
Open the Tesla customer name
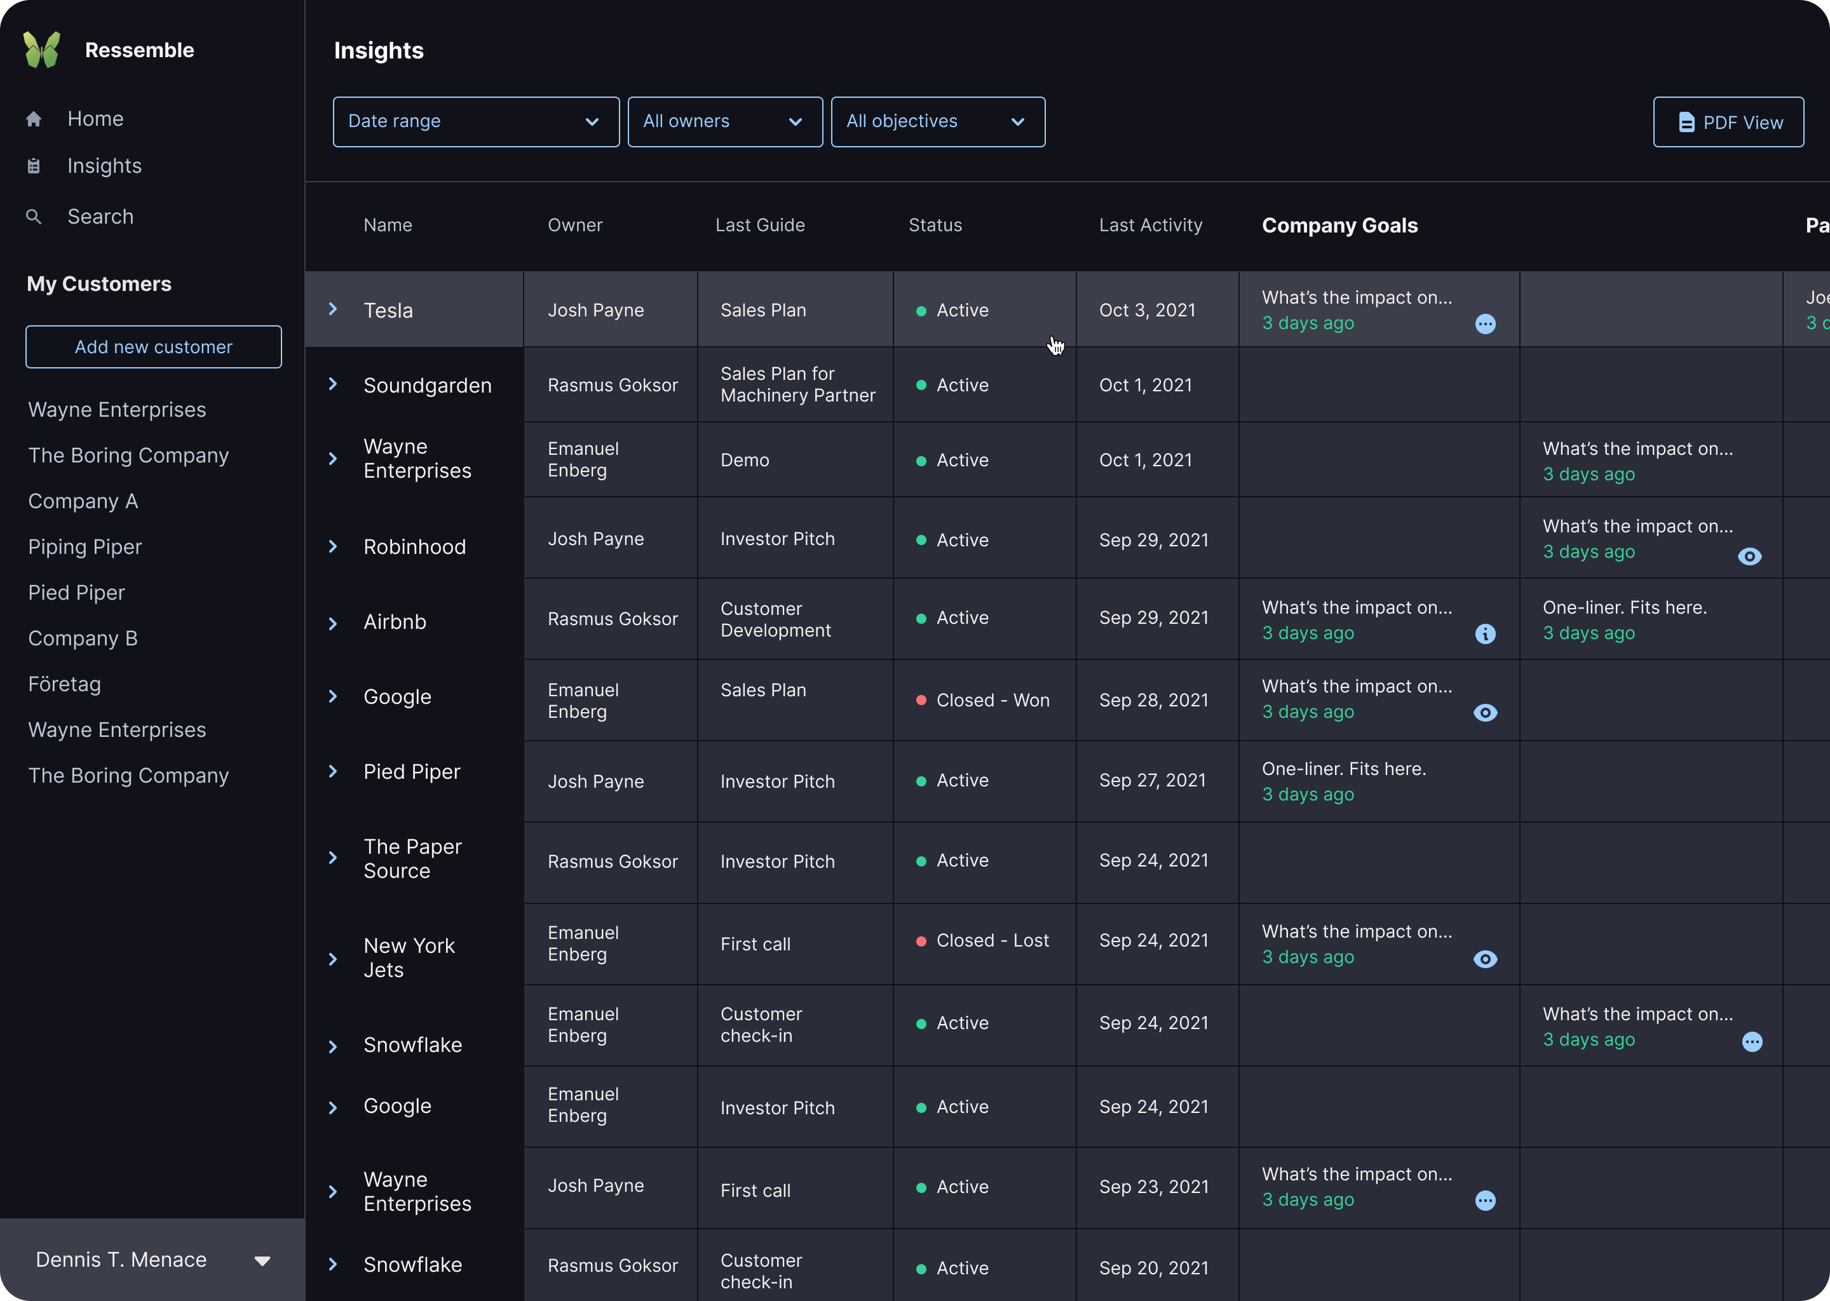point(389,310)
